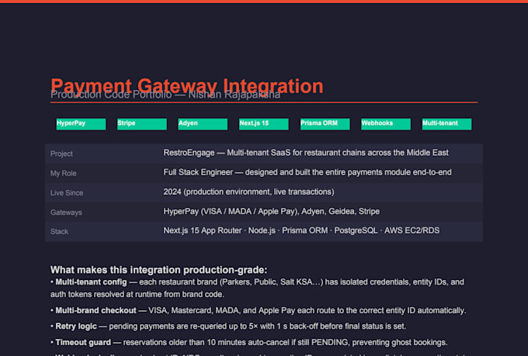Select the 2024 production environment value

click(x=248, y=192)
